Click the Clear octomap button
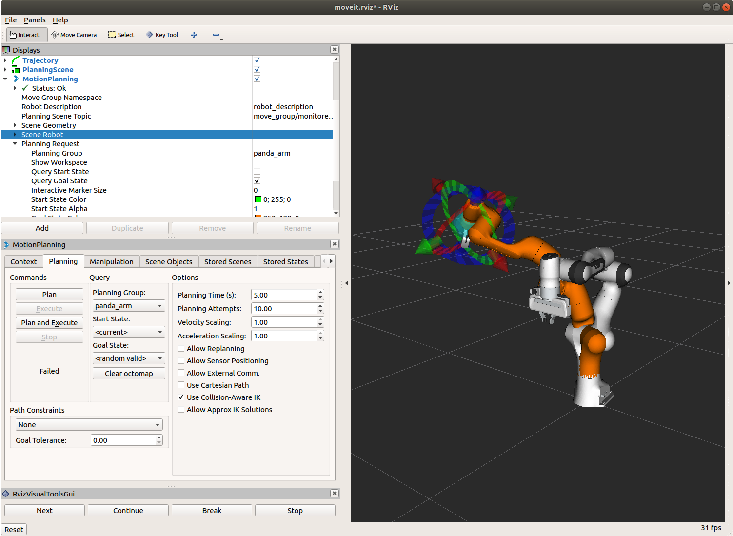The height and width of the screenshot is (536, 733). tap(129, 373)
